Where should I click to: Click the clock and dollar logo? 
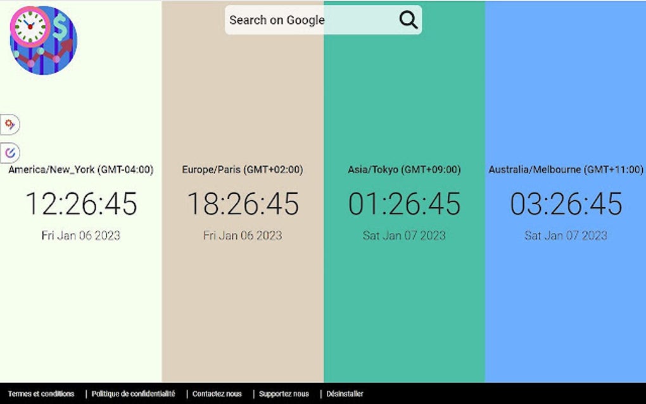tap(43, 40)
